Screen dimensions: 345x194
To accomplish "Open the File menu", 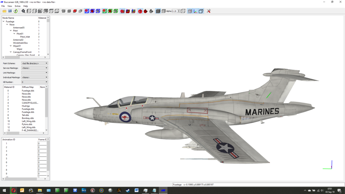I will [x=3, y=6].
